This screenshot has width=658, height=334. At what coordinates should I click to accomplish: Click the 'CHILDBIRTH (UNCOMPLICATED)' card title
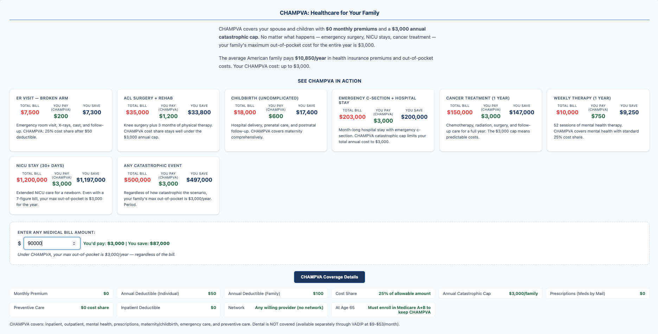click(265, 98)
